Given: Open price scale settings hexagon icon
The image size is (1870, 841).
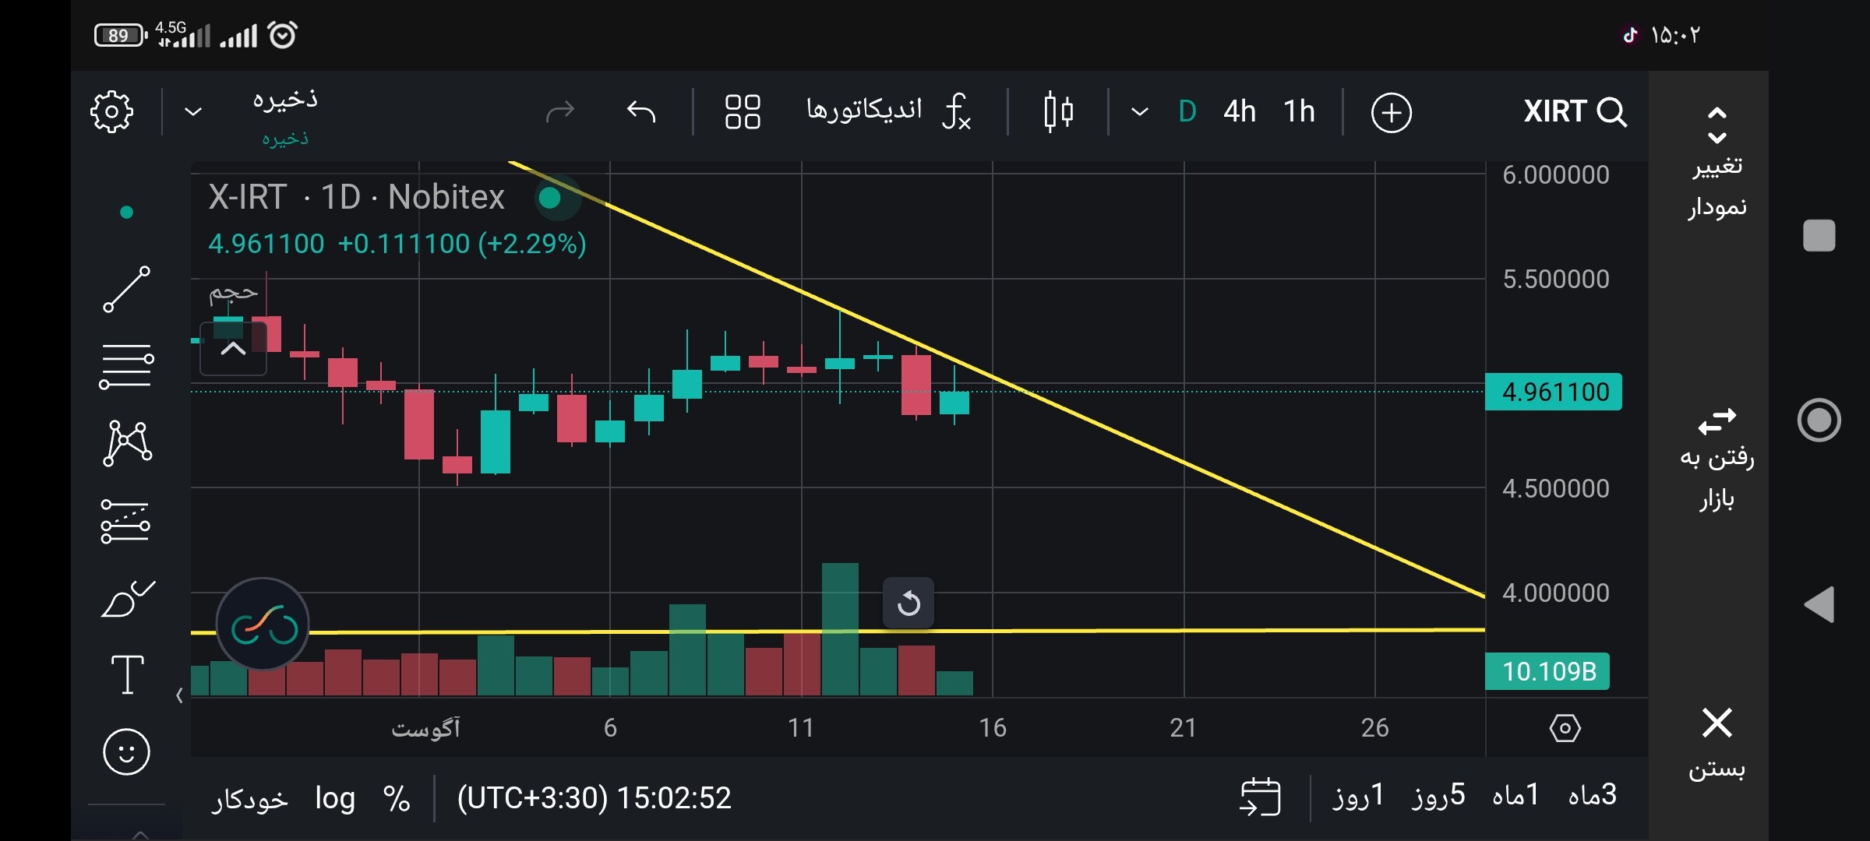Looking at the screenshot, I should [x=1565, y=728].
